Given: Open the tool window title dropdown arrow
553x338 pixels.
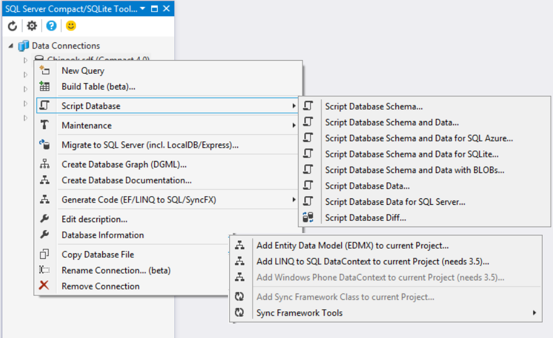Looking at the screenshot, I should click(143, 9).
